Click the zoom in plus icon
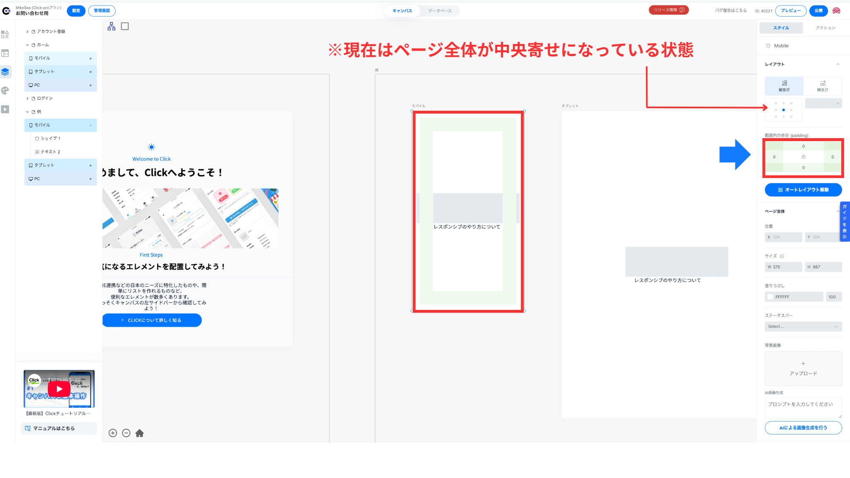 click(x=113, y=433)
